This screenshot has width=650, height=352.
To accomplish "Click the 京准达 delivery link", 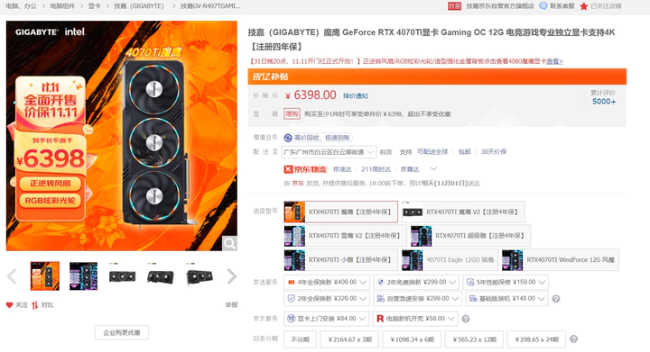I will (342, 169).
